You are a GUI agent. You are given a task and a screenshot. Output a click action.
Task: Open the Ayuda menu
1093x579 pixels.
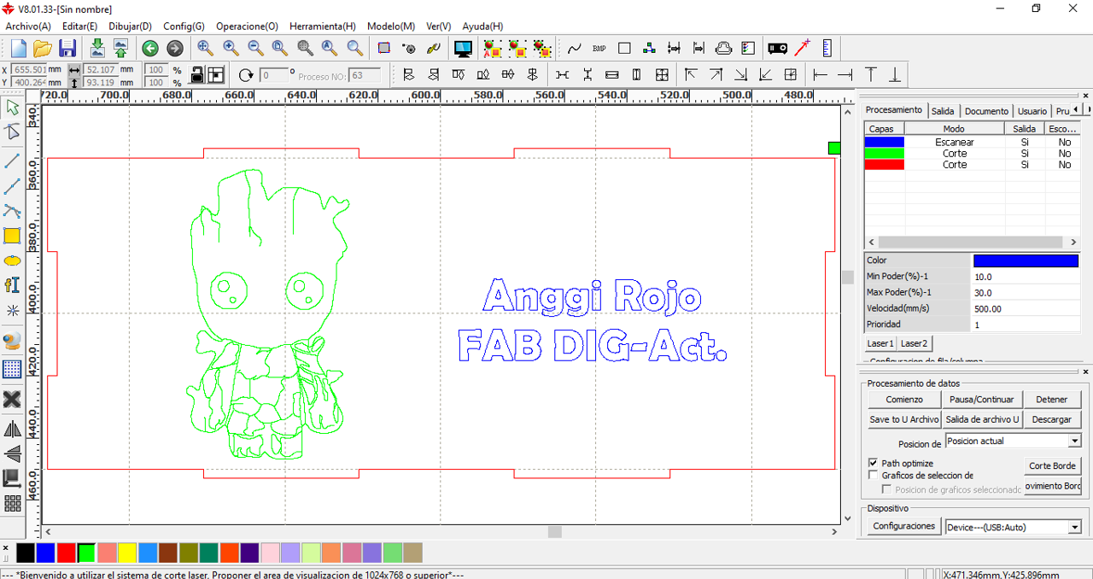(x=482, y=26)
